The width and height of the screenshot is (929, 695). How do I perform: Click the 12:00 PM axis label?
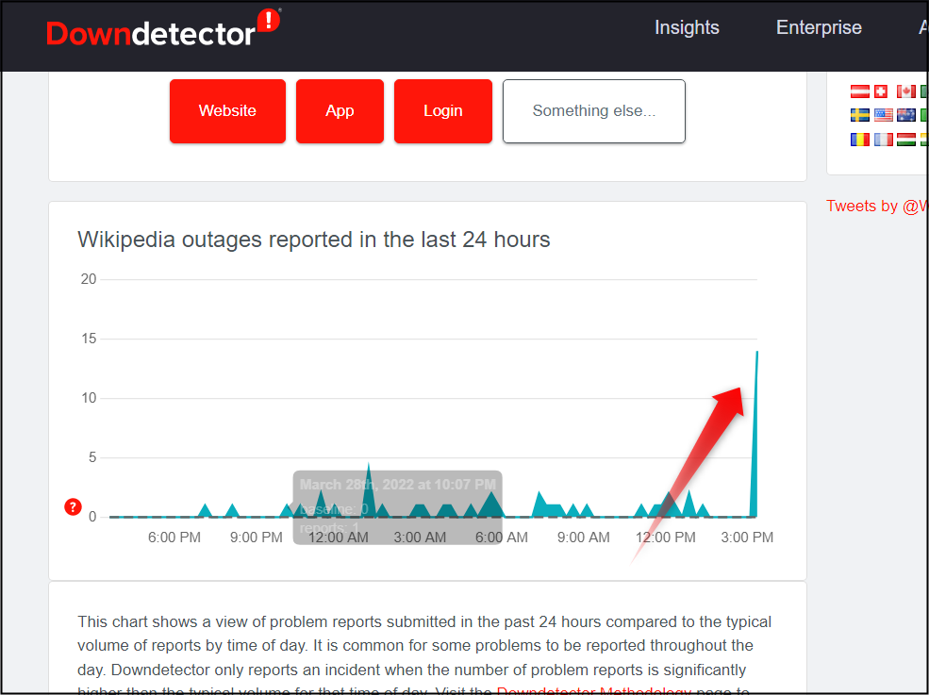tap(665, 538)
